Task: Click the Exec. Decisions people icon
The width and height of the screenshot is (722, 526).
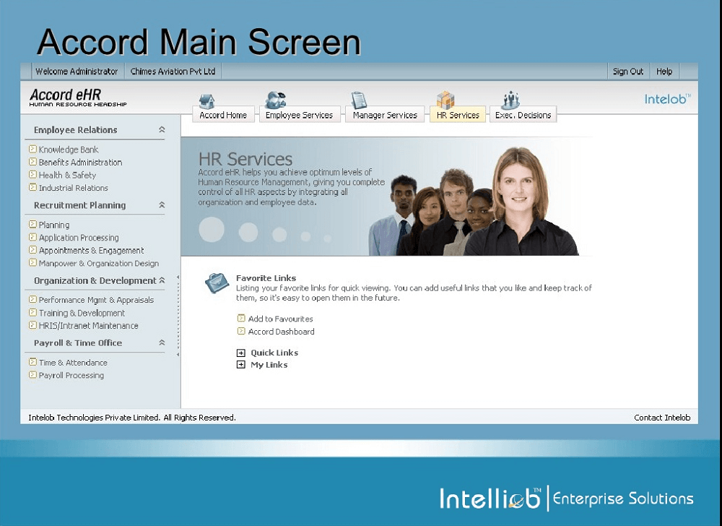Action: pyautogui.click(x=510, y=100)
